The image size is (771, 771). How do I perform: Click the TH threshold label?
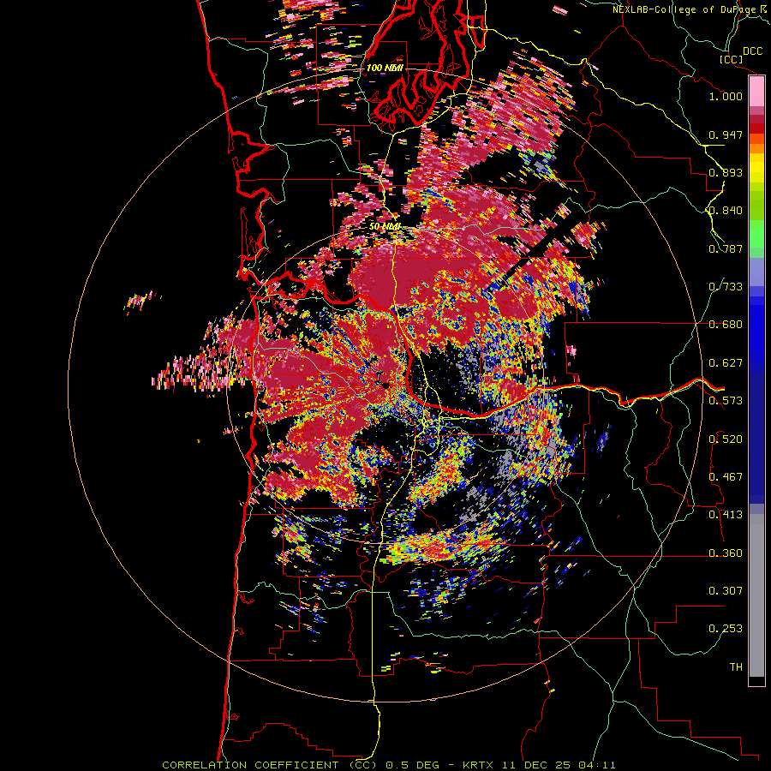tap(736, 667)
